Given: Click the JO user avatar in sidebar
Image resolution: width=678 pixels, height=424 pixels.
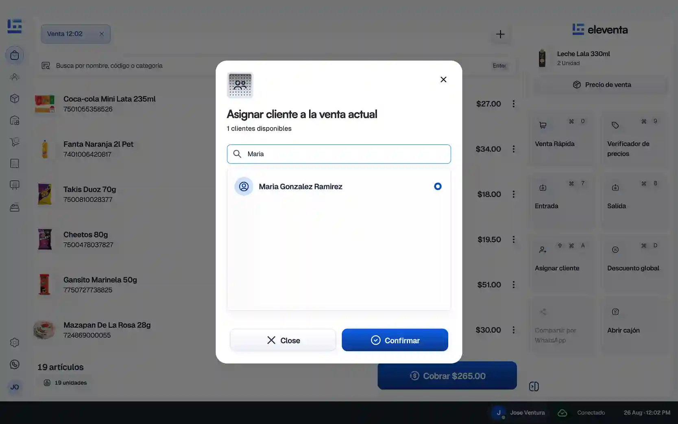Looking at the screenshot, I should tap(15, 387).
